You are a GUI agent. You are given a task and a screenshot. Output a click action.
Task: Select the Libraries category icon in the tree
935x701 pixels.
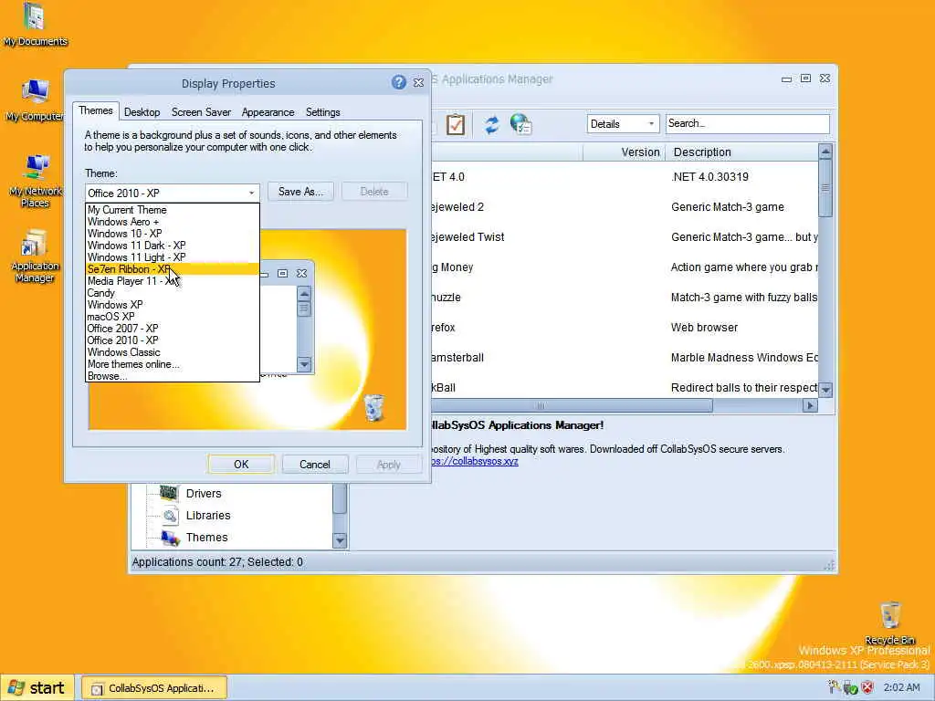coord(170,515)
